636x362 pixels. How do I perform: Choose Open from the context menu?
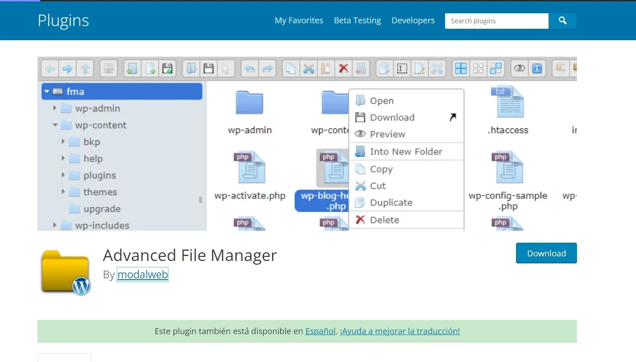[407, 101]
